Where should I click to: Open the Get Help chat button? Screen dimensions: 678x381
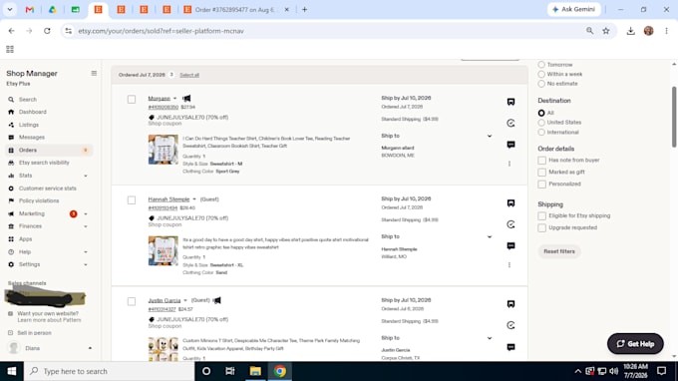tap(635, 344)
